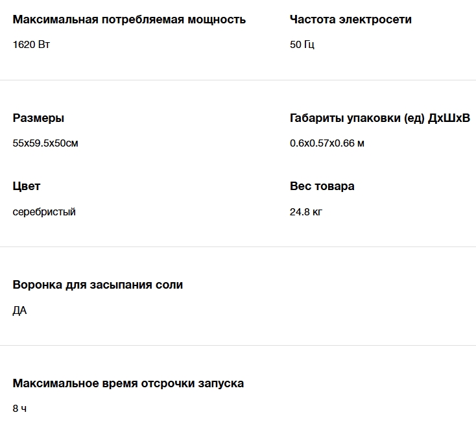Select the '55x59.5x50см' dimensions value
The image size is (476, 432).
click(x=45, y=143)
